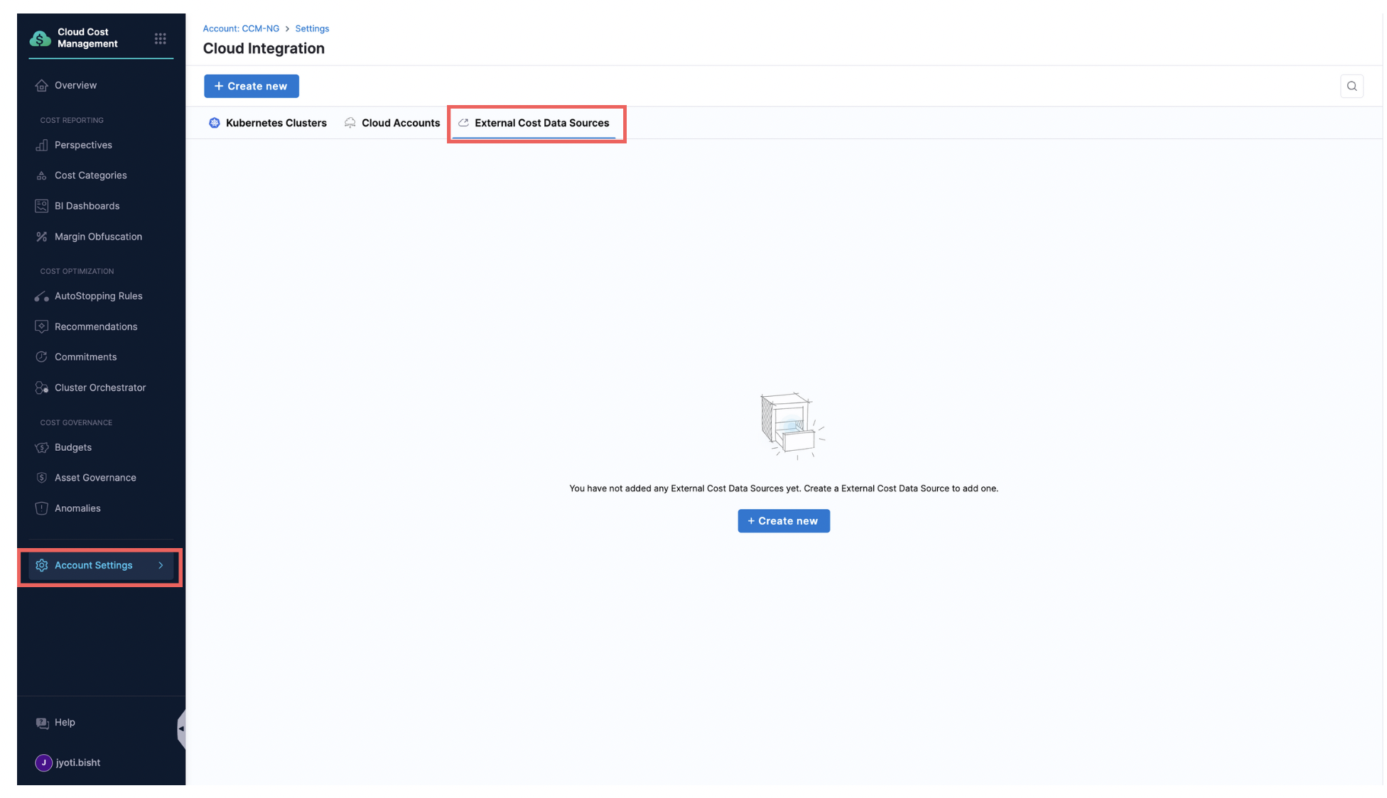Follow the Account: CCM-NG breadcrumb link

tap(241, 28)
